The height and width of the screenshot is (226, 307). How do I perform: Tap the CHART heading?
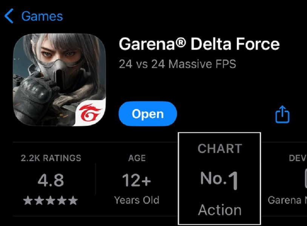(x=220, y=148)
